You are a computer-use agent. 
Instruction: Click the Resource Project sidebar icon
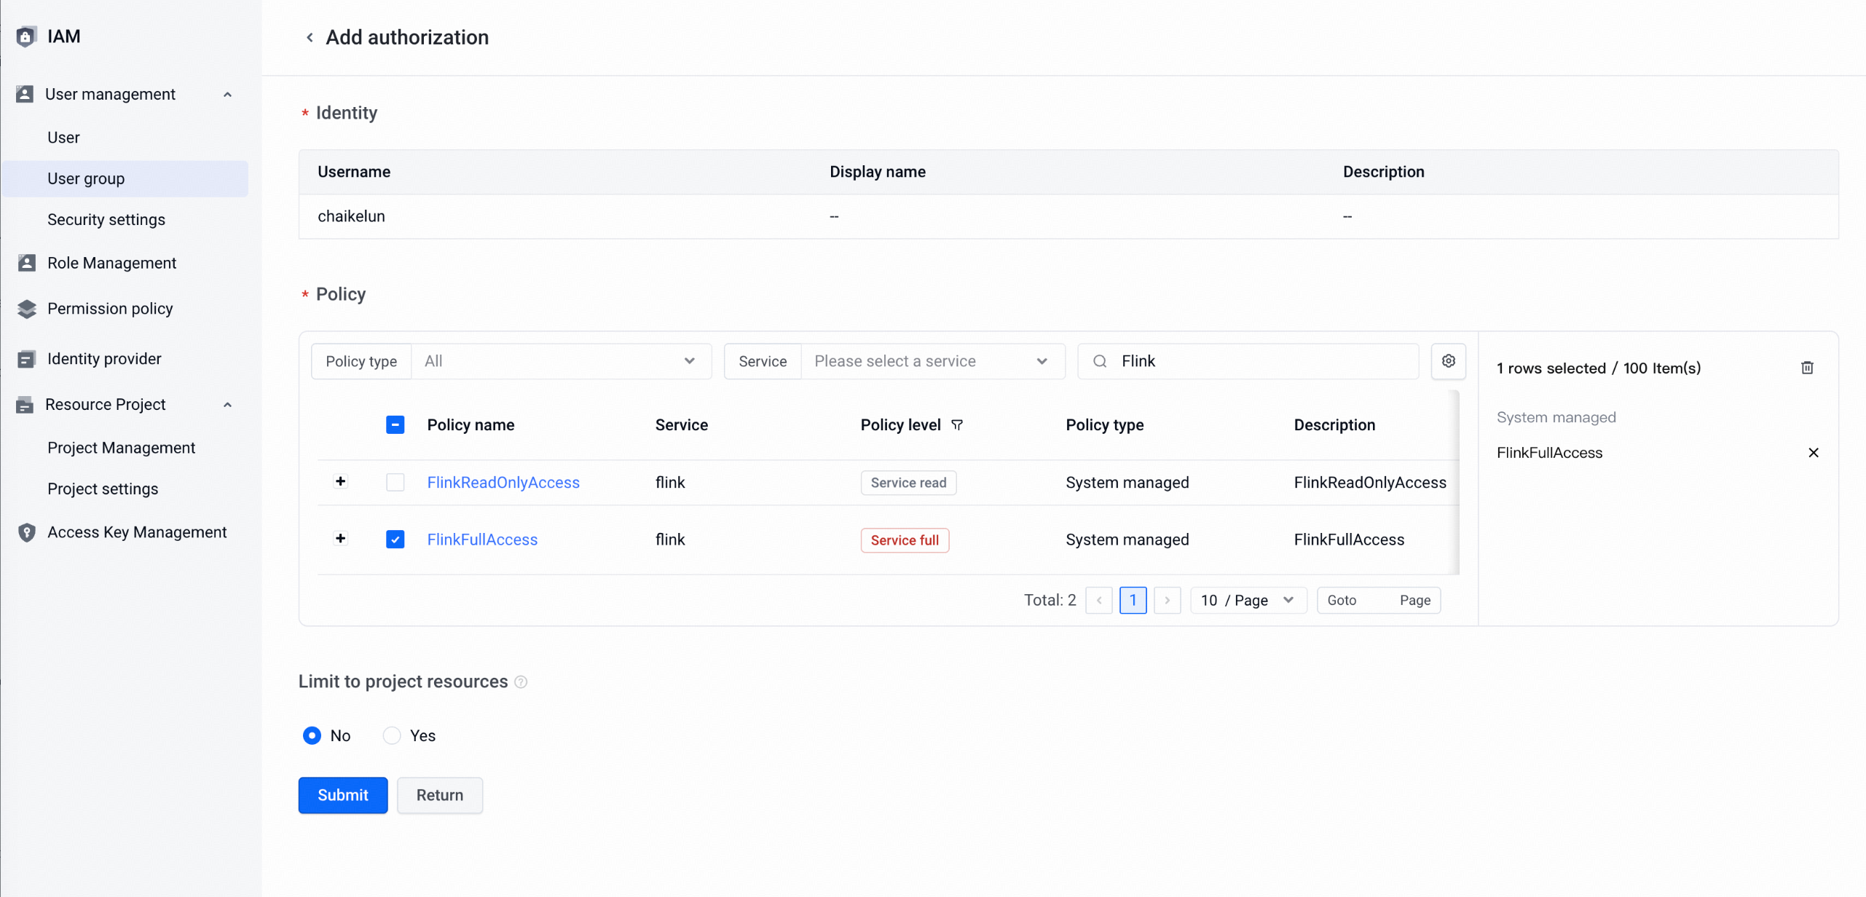point(25,405)
